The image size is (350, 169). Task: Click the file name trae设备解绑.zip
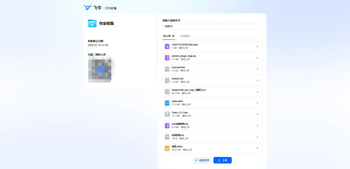180,124
